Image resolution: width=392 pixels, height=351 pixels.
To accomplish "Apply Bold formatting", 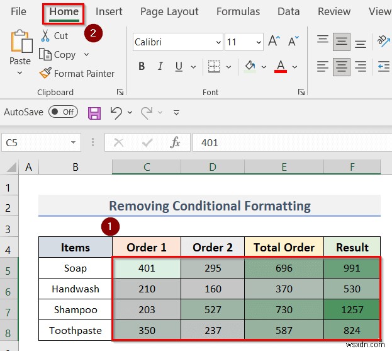I will click(x=142, y=67).
